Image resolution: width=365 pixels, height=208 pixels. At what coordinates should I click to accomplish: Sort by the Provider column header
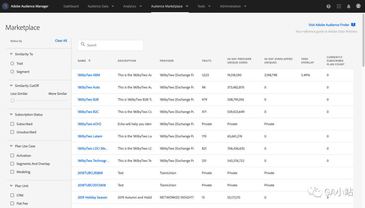(x=167, y=61)
